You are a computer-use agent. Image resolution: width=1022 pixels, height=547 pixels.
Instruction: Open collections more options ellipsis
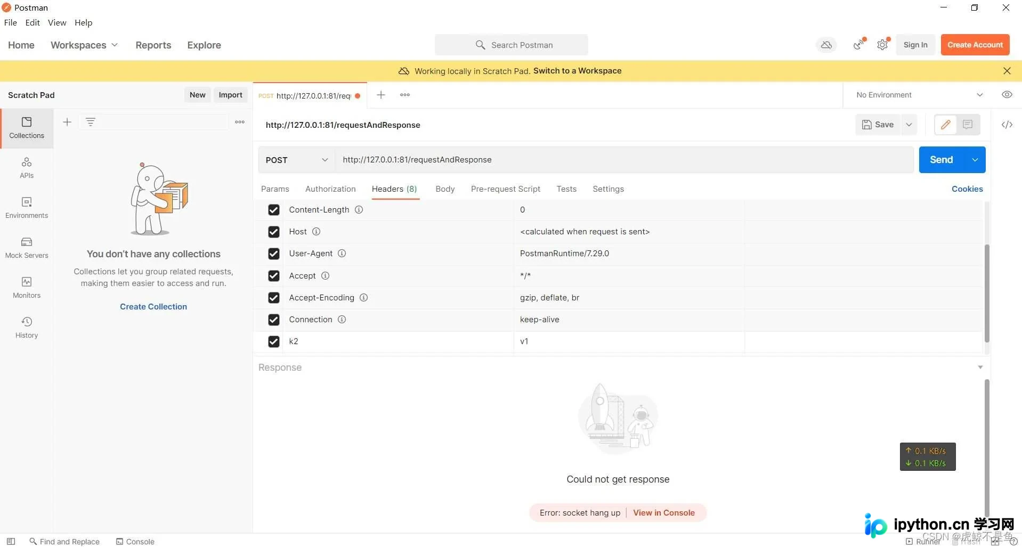[240, 122]
